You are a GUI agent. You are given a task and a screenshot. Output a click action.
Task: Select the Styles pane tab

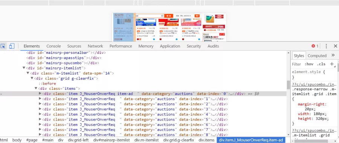pos(299,56)
